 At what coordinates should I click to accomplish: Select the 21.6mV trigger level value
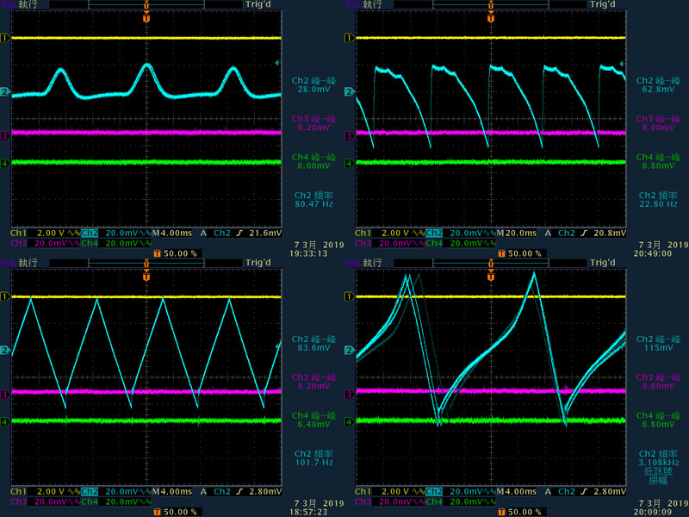click(x=265, y=233)
